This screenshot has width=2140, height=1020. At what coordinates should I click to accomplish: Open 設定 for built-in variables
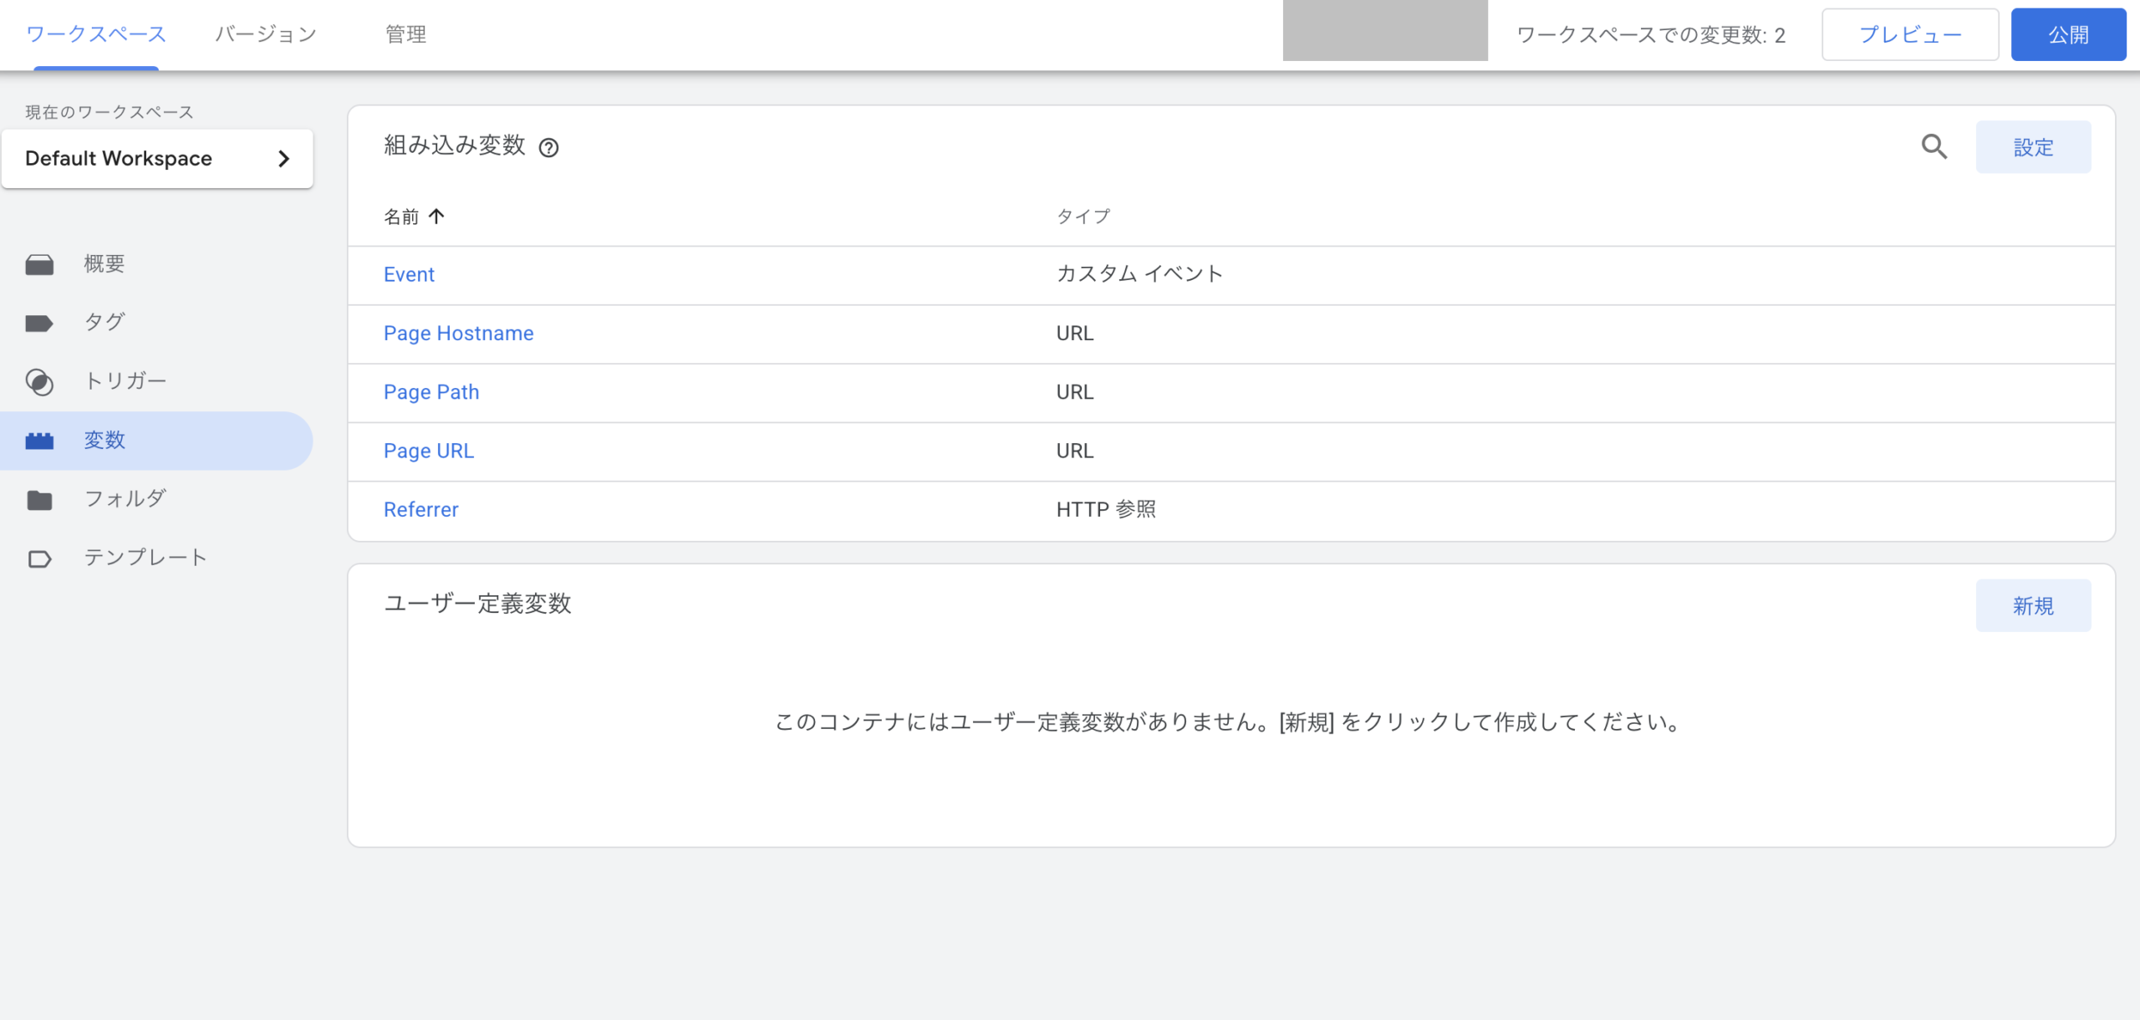(x=2032, y=147)
